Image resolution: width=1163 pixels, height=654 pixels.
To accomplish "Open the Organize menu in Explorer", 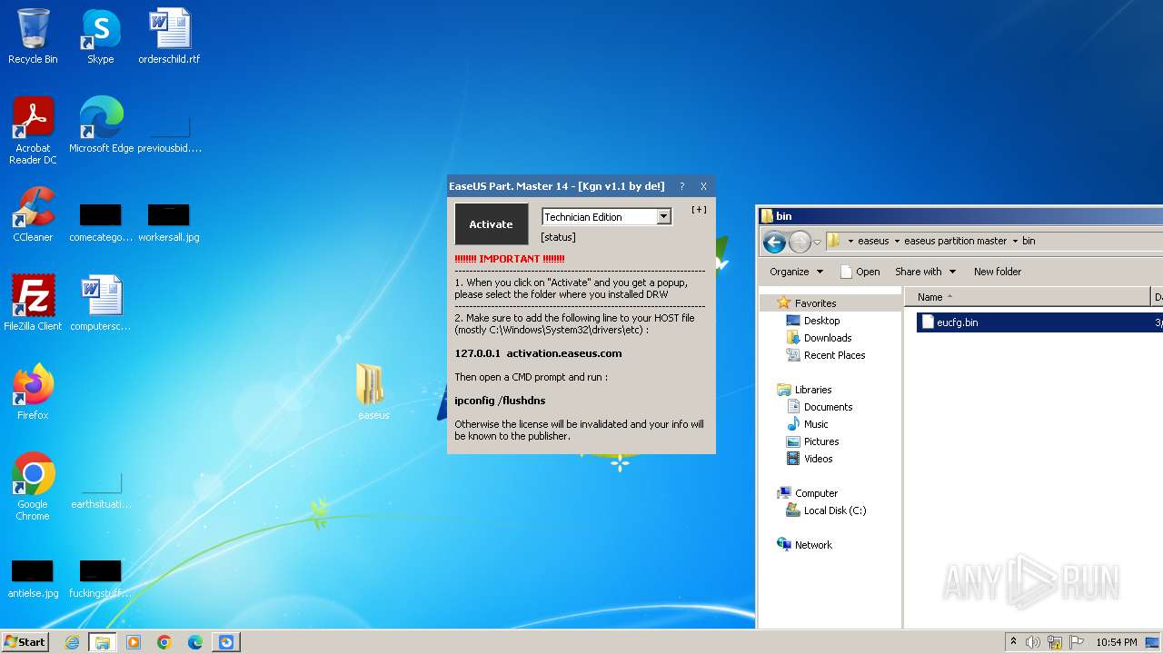I will (796, 272).
